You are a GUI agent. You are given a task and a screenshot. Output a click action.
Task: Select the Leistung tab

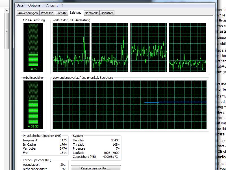tap(76, 12)
